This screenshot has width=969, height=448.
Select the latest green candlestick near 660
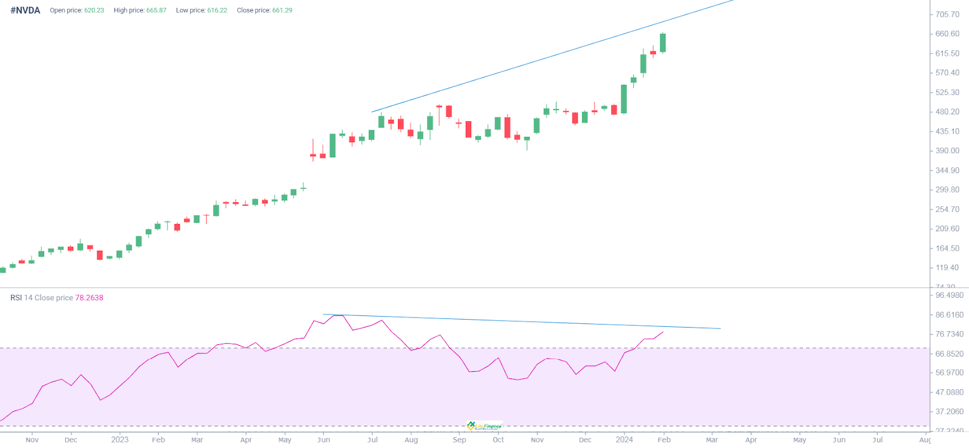point(663,43)
